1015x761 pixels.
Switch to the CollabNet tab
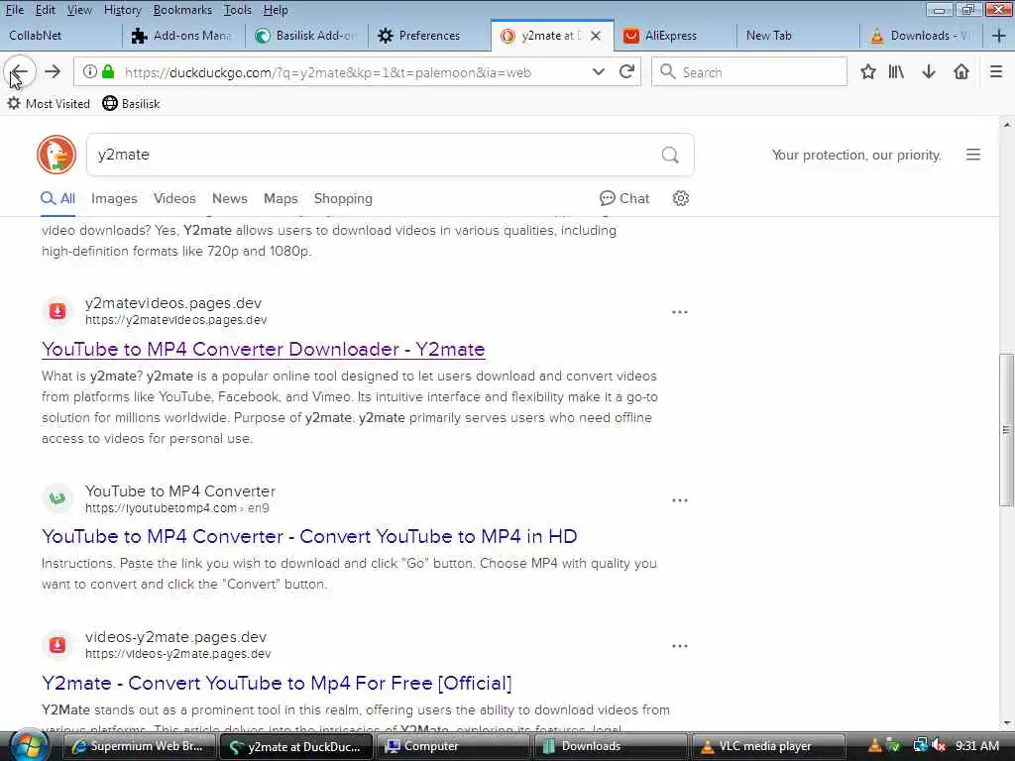click(x=59, y=36)
